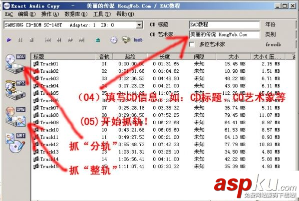Sort by 起始 column header
Image resolution: width=299 pixels, height=201 pixels.
[130, 56]
